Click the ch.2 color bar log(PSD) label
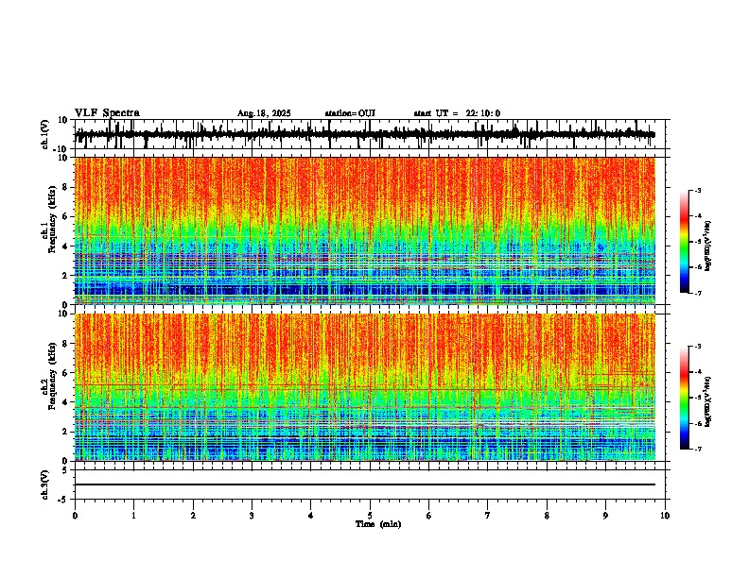 [707, 402]
